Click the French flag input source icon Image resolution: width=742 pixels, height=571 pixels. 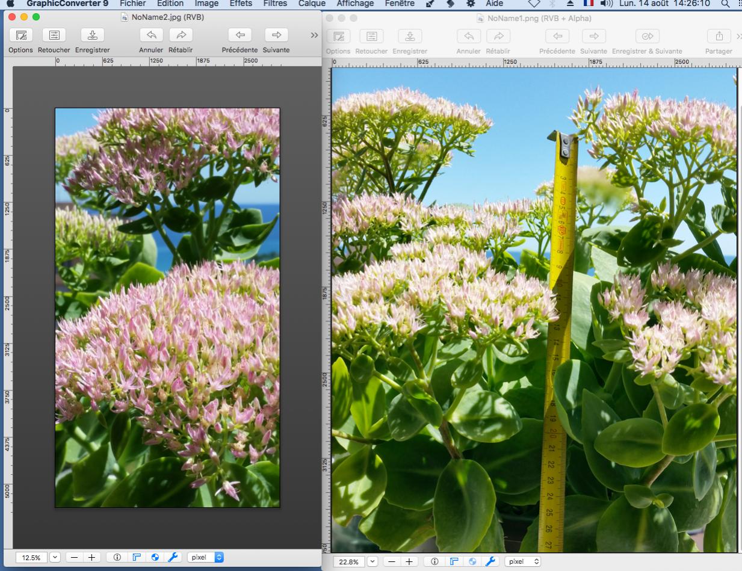pyautogui.click(x=588, y=4)
